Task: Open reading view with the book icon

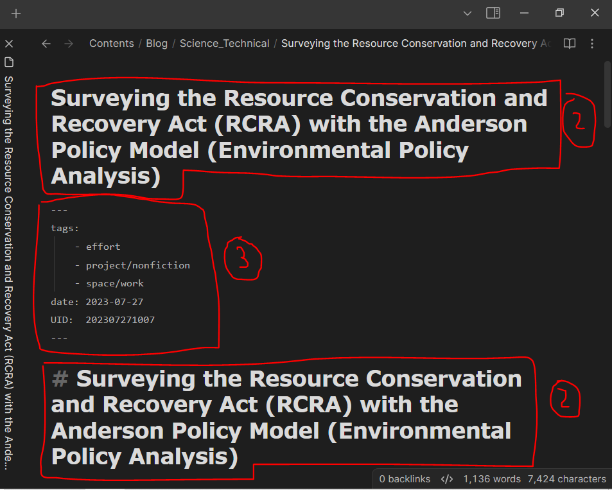Action: [x=569, y=43]
